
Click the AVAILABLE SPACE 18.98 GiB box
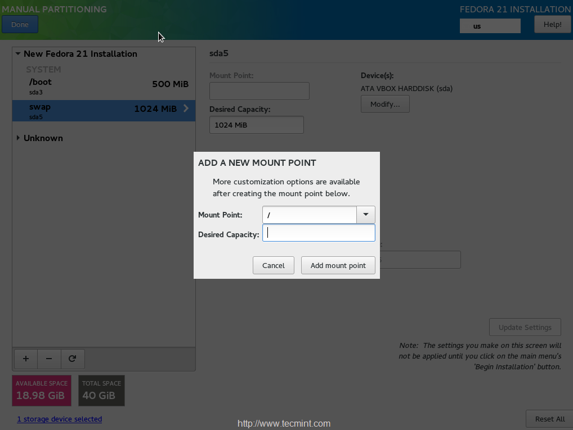42,391
